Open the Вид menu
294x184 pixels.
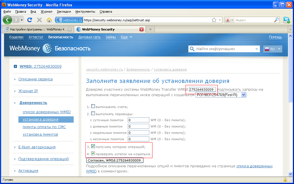pos(33,12)
